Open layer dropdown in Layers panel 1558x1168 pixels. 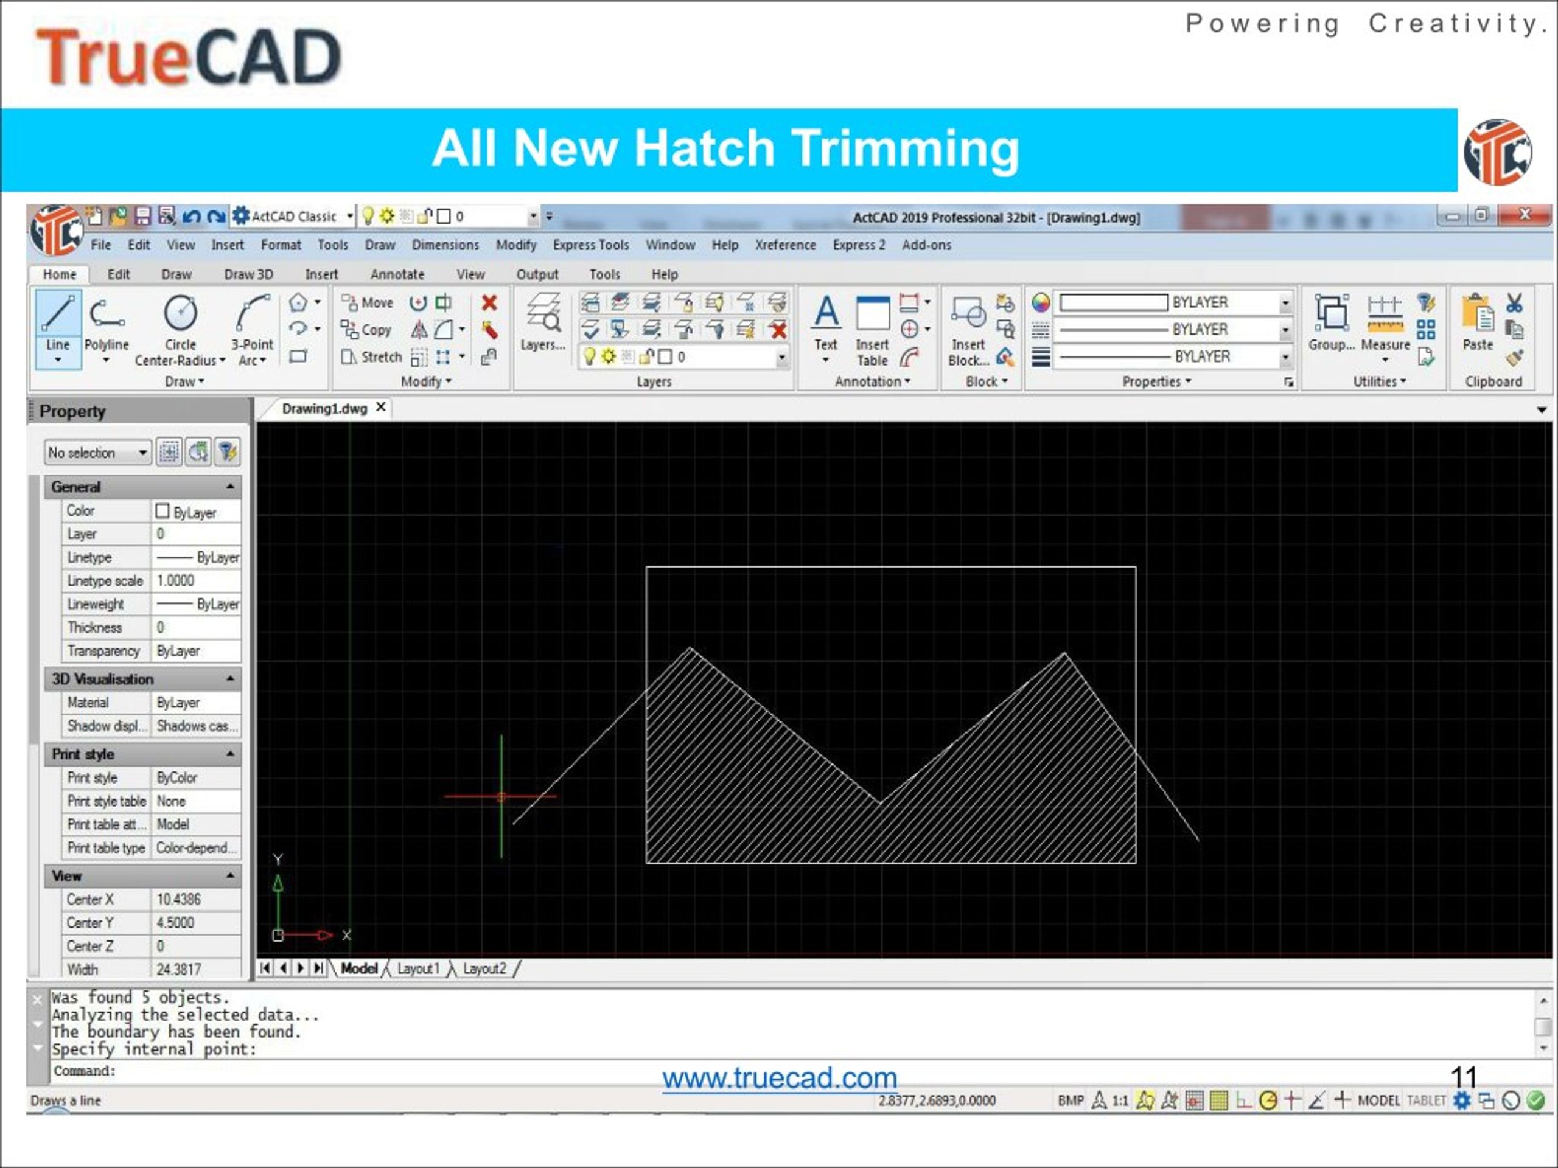point(782,357)
